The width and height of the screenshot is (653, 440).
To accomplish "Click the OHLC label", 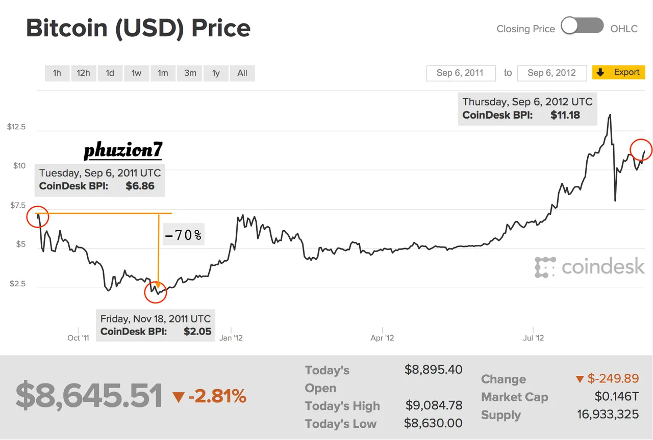I will click(x=624, y=29).
